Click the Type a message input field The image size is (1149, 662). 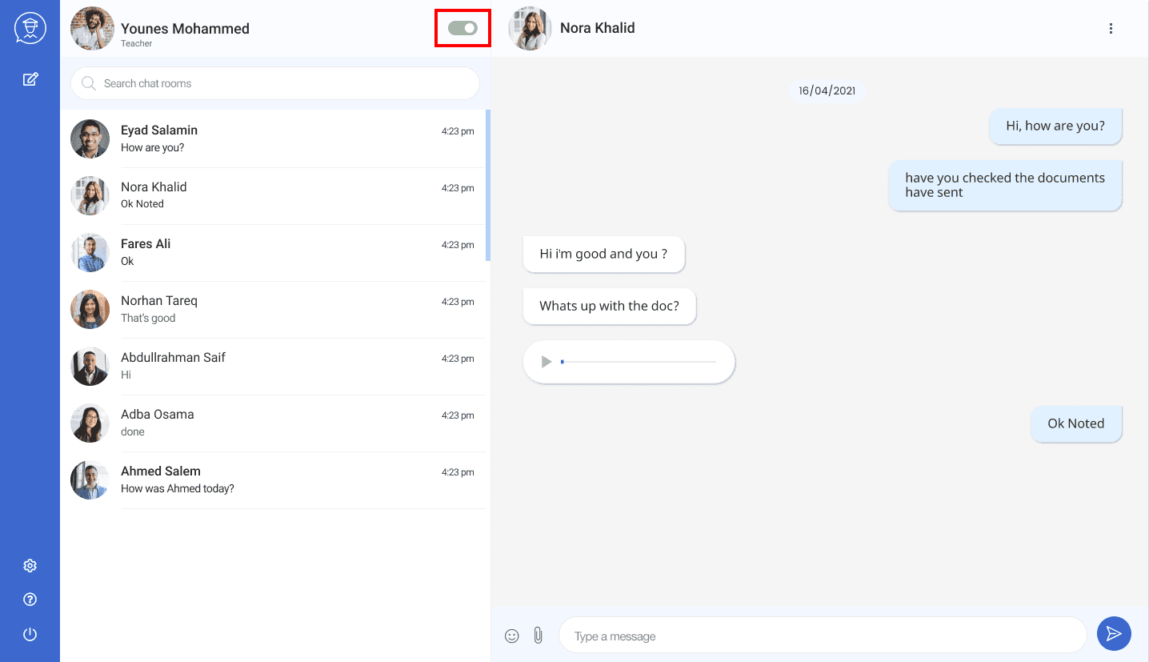pyautogui.click(x=823, y=635)
